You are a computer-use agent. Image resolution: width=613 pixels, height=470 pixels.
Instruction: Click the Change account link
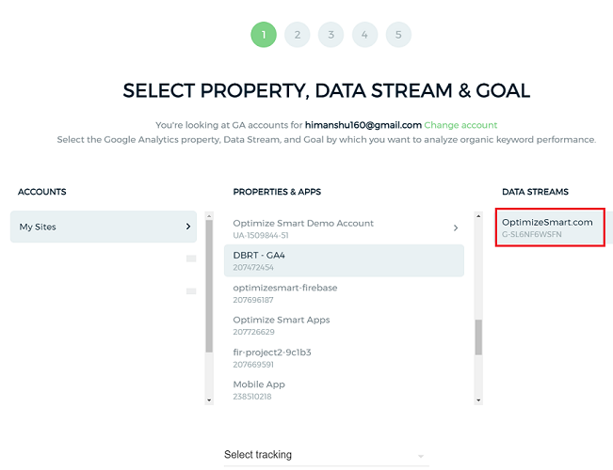pyautogui.click(x=460, y=125)
